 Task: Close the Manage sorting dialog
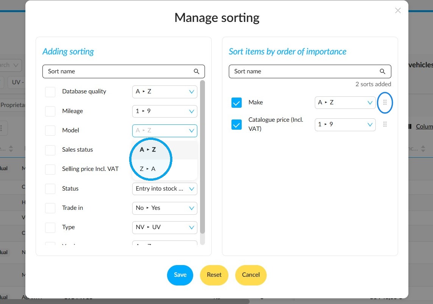pyautogui.click(x=398, y=11)
